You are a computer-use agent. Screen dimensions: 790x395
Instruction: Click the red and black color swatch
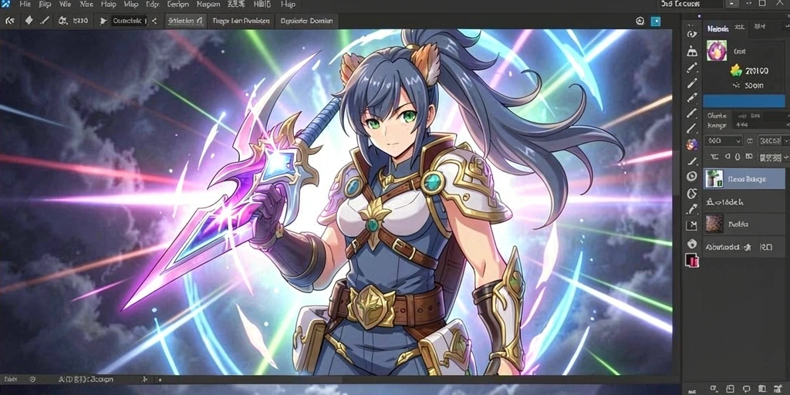pos(692,260)
